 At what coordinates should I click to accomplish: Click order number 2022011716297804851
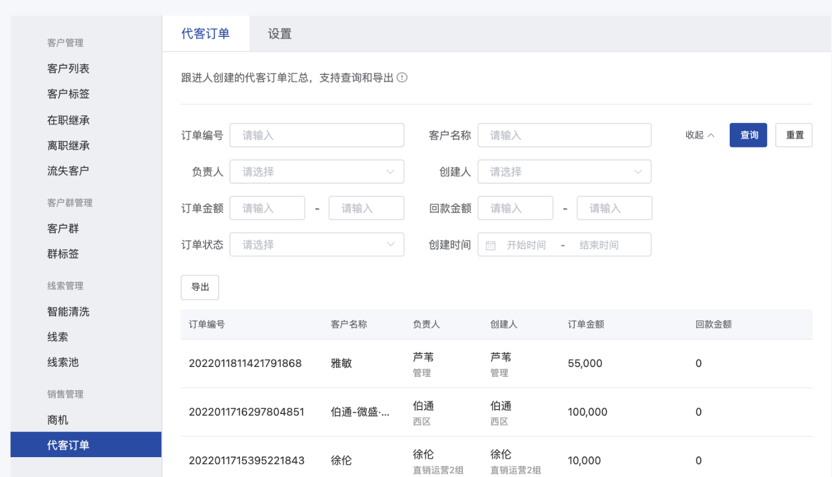tap(246, 412)
